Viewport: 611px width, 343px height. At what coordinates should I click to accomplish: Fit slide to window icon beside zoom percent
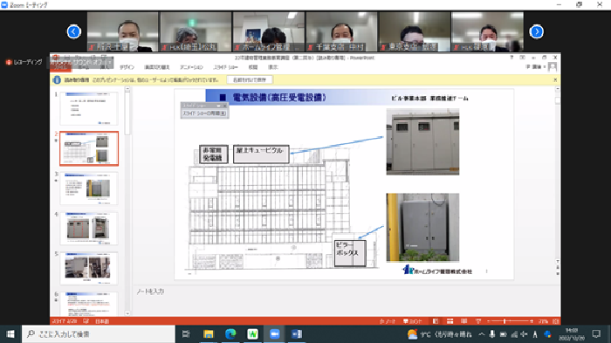point(556,321)
